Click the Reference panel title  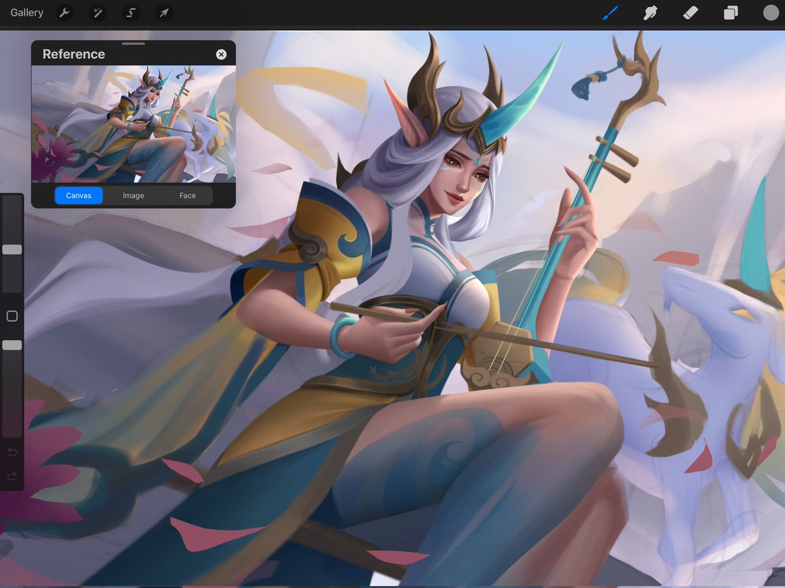click(74, 54)
